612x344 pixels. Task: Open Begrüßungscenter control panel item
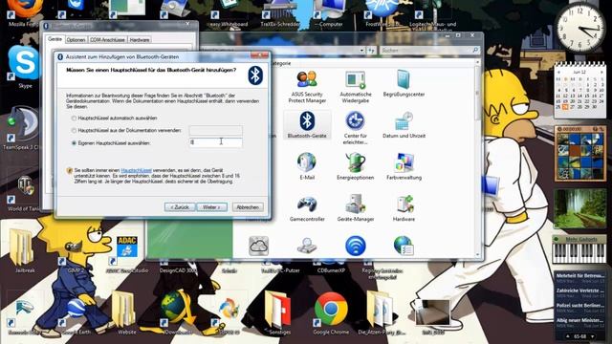pyautogui.click(x=404, y=83)
